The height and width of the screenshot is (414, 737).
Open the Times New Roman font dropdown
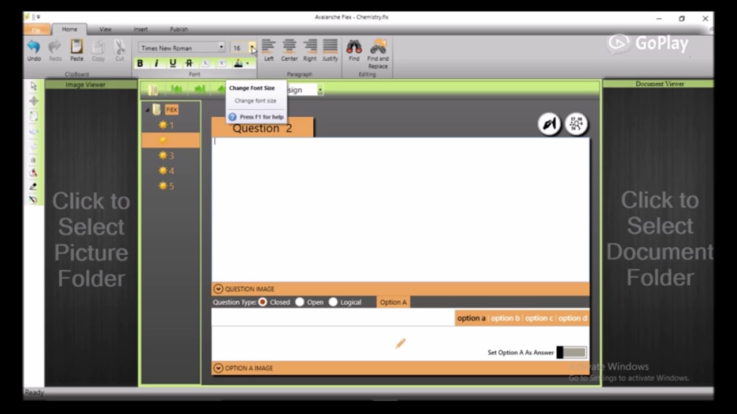coord(221,48)
